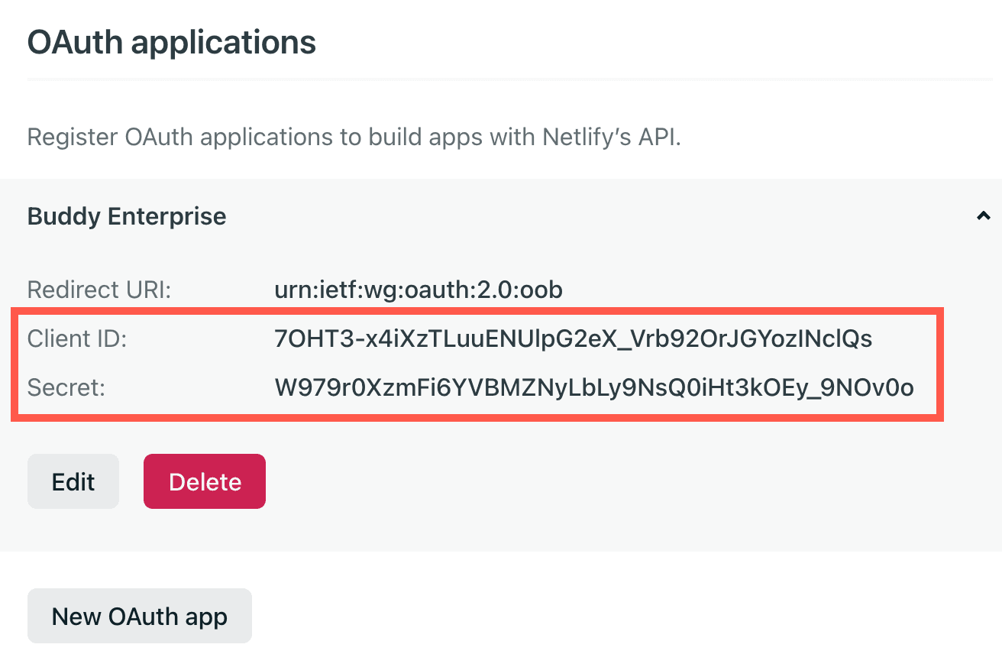Select the Buddy Enterprise application title
The width and height of the screenshot is (1002, 654).
click(x=127, y=216)
